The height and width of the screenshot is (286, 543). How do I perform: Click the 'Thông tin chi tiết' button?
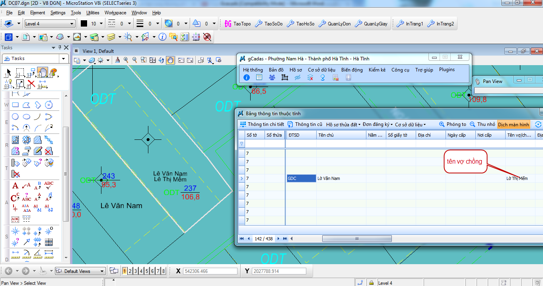[262, 124]
